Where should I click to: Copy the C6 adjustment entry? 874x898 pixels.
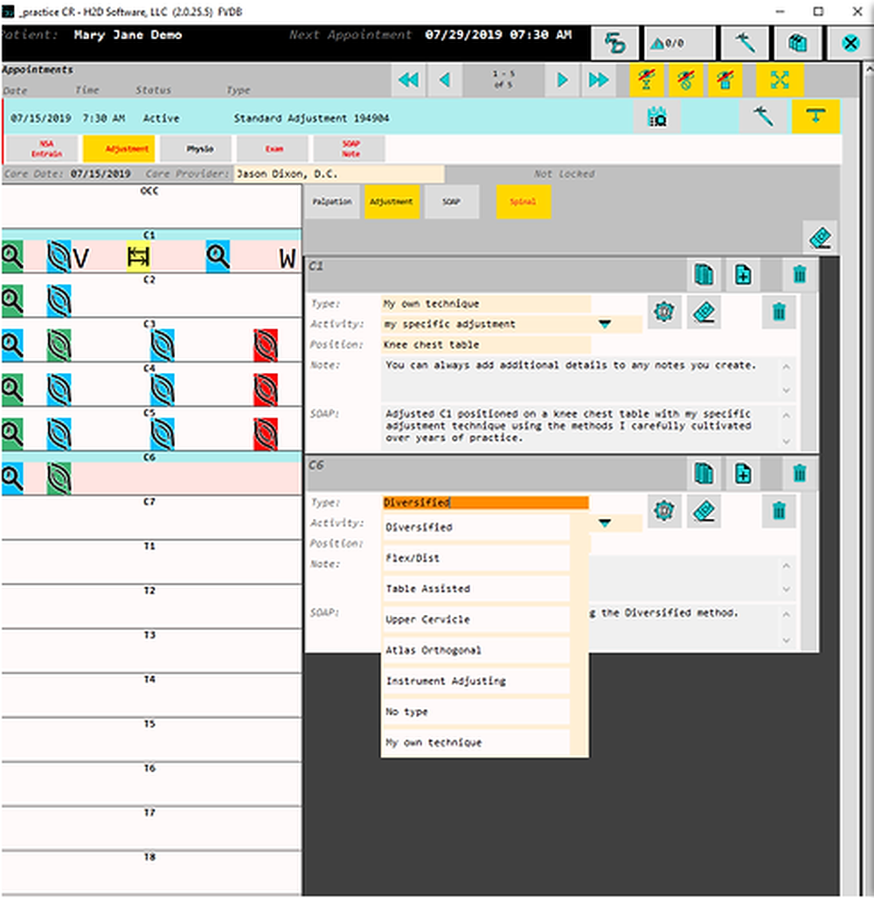[x=704, y=474]
